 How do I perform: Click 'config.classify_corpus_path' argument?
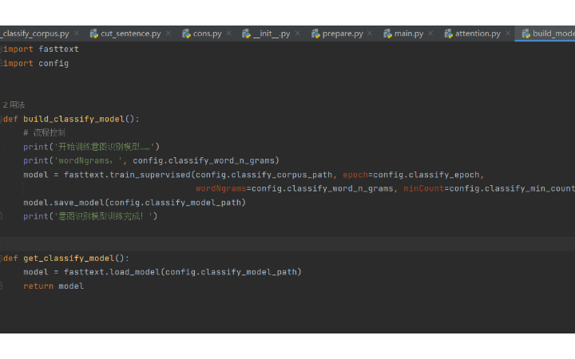coord(264,175)
